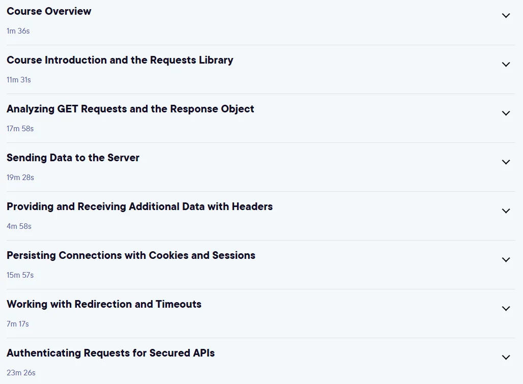Click the 17m 58s duration text
Image resolution: width=523 pixels, height=384 pixels.
click(20, 129)
